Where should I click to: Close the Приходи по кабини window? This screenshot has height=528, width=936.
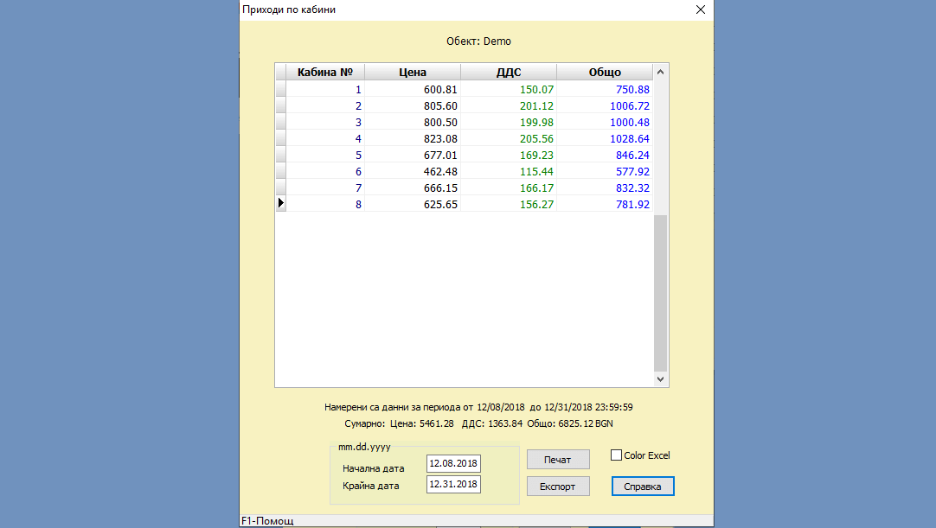[x=701, y=10]
